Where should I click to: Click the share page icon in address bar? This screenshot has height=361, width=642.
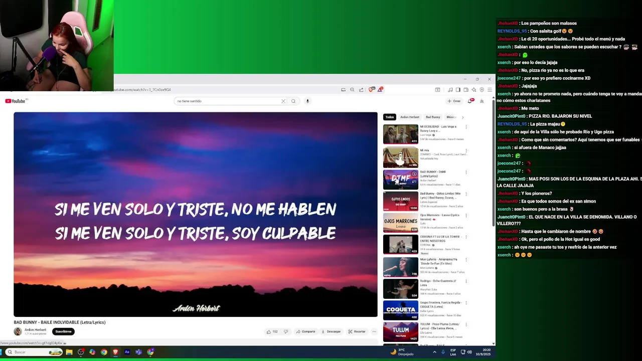[361, 90]
